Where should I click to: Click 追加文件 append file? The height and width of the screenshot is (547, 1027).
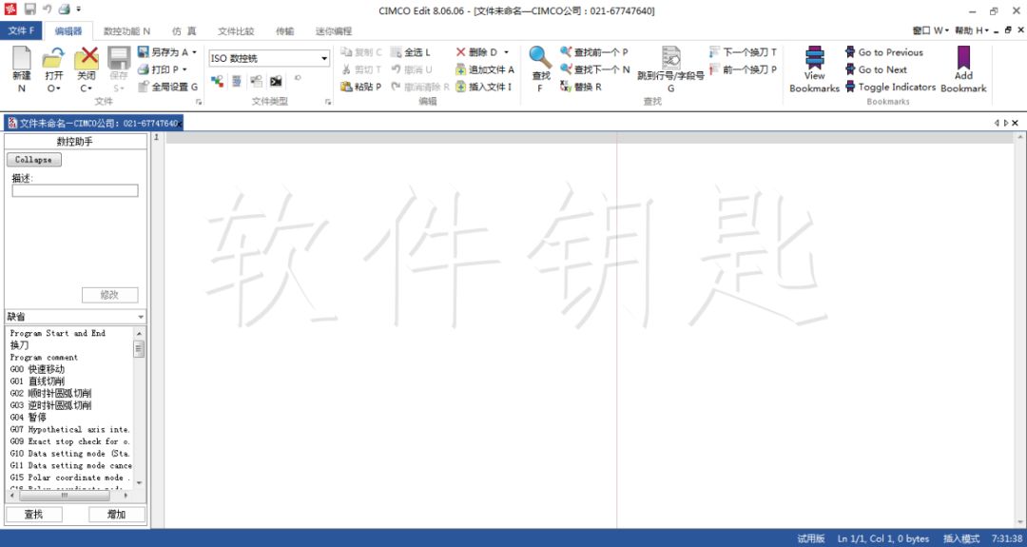pyautogui.click(x=485, y=69)
